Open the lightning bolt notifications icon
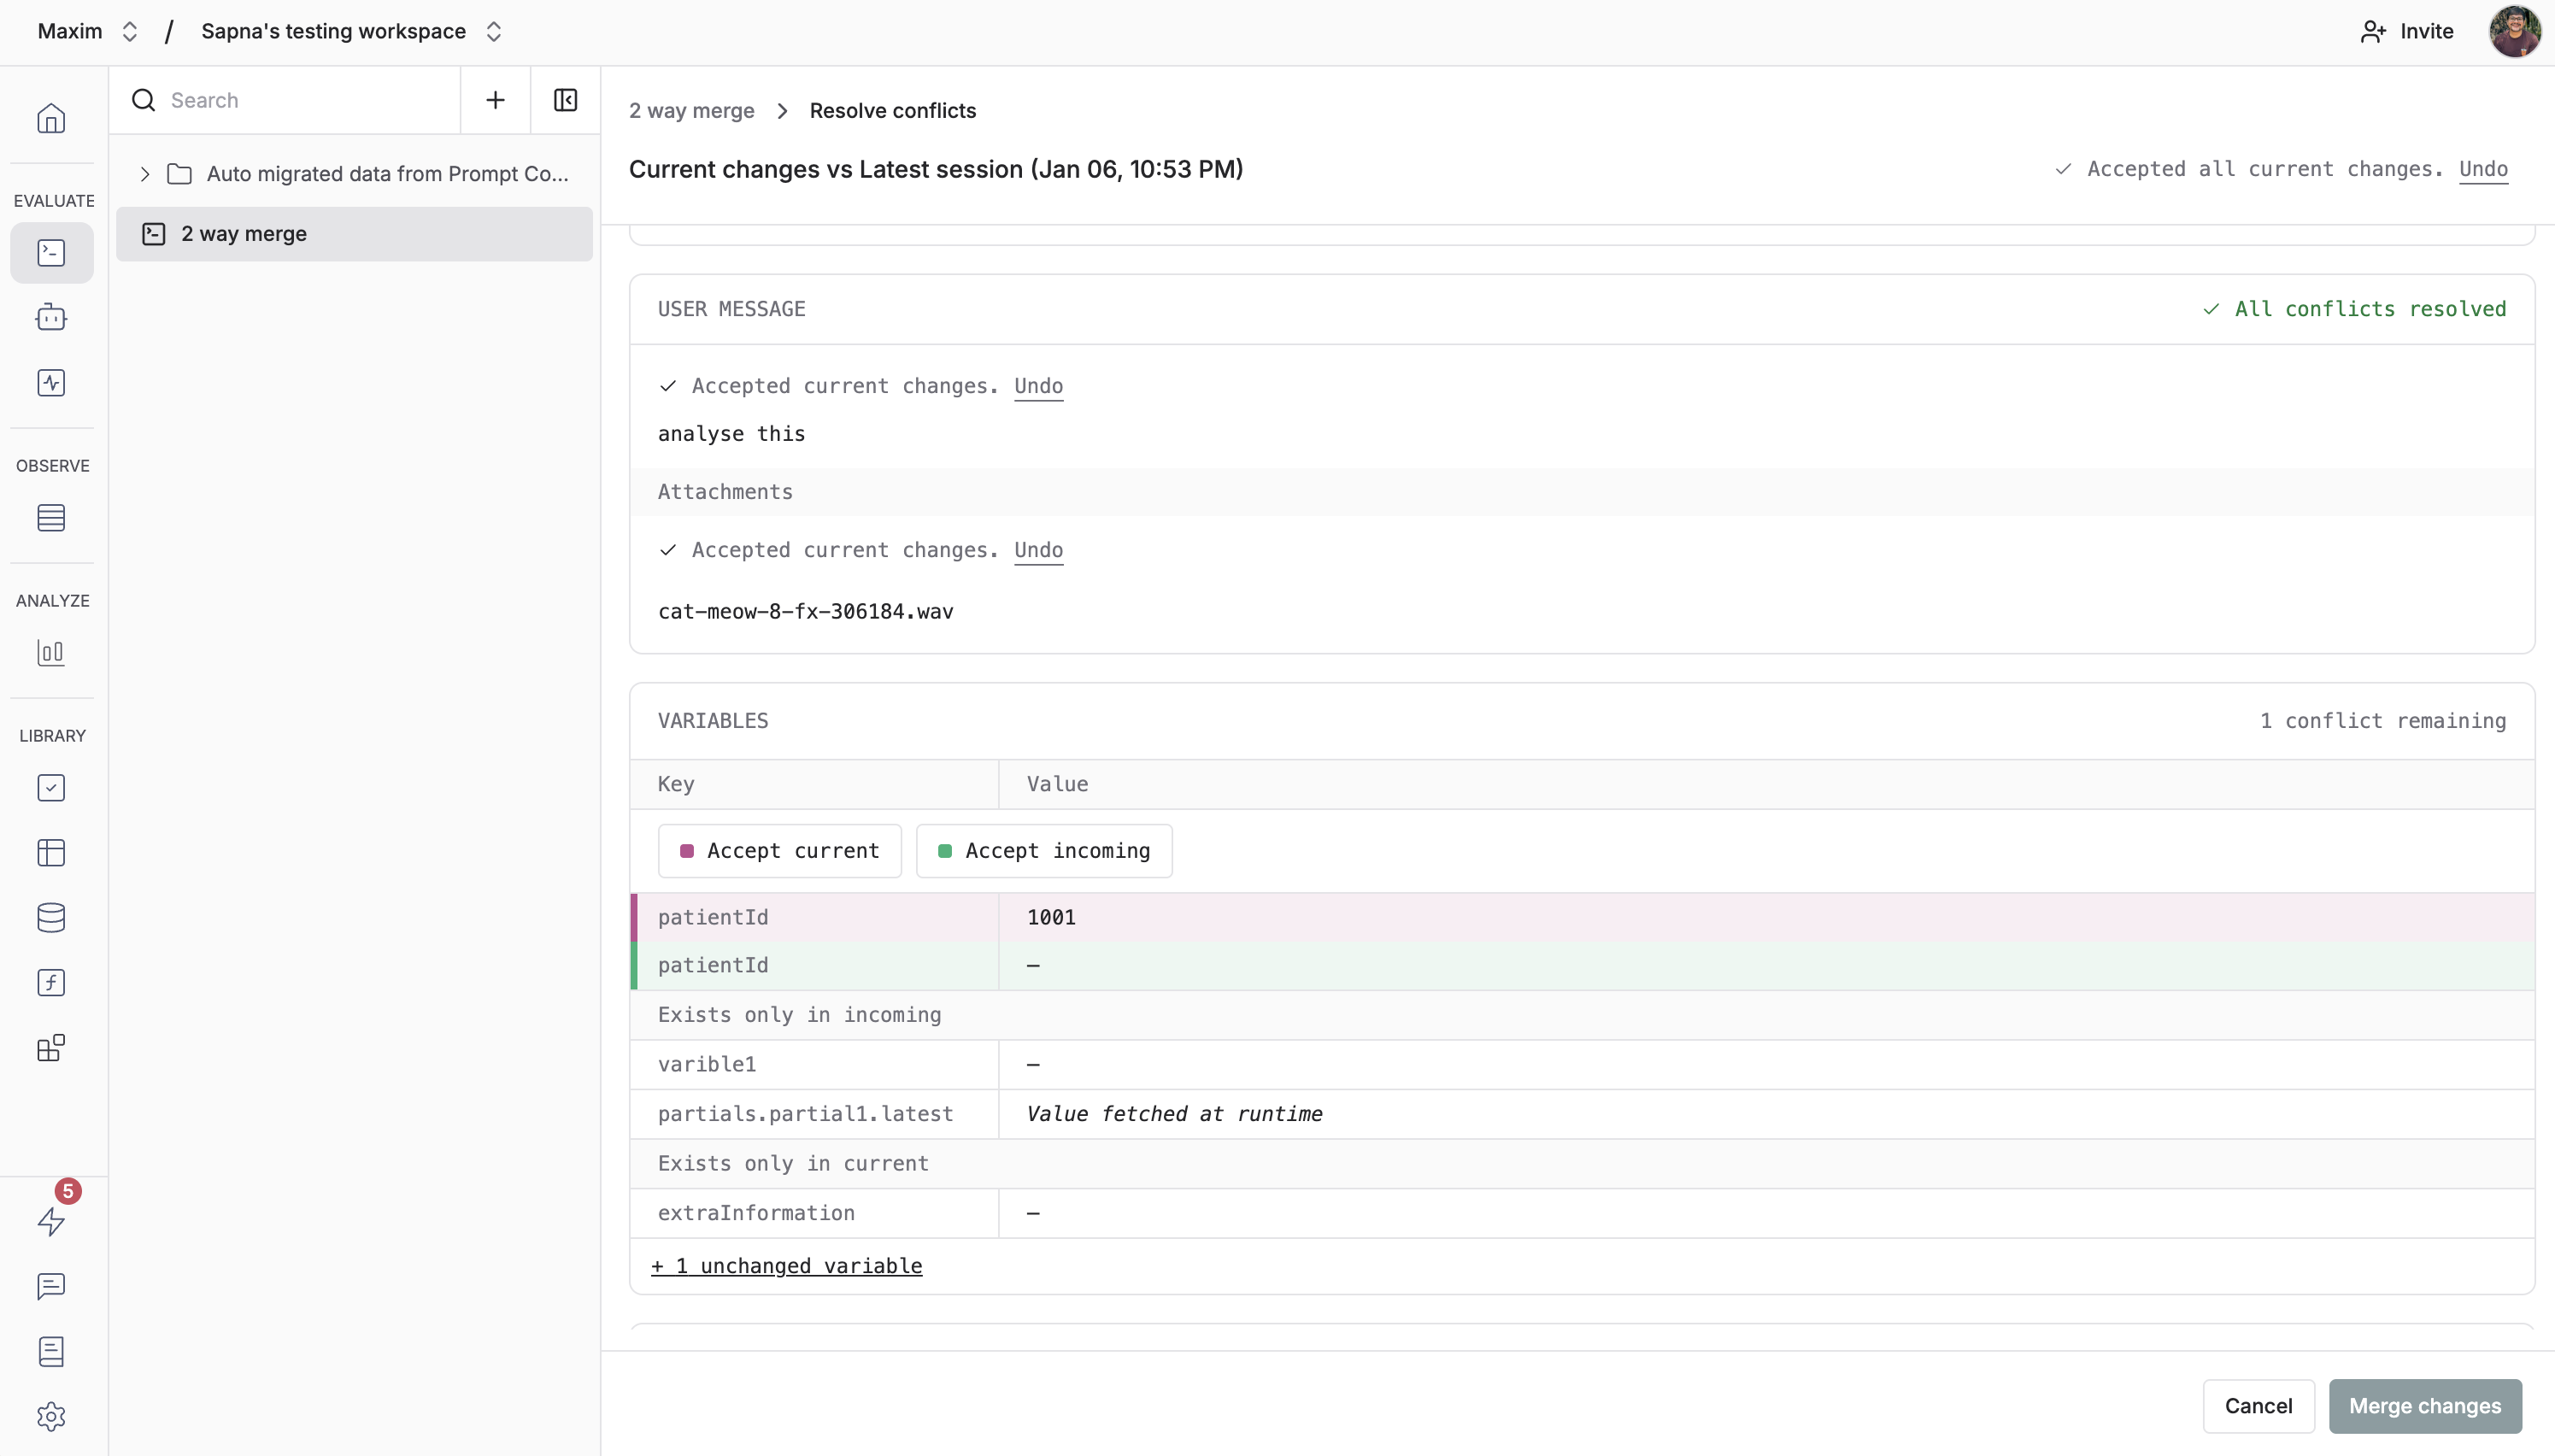2555x1456 pixels. 51,1221
